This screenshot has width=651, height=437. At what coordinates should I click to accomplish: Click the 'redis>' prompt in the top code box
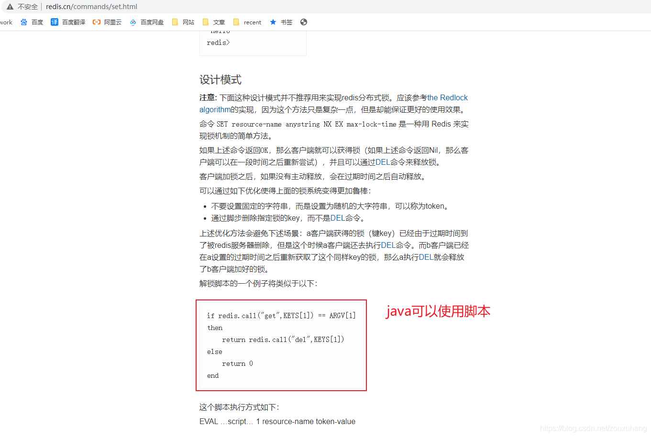point(218,43)
